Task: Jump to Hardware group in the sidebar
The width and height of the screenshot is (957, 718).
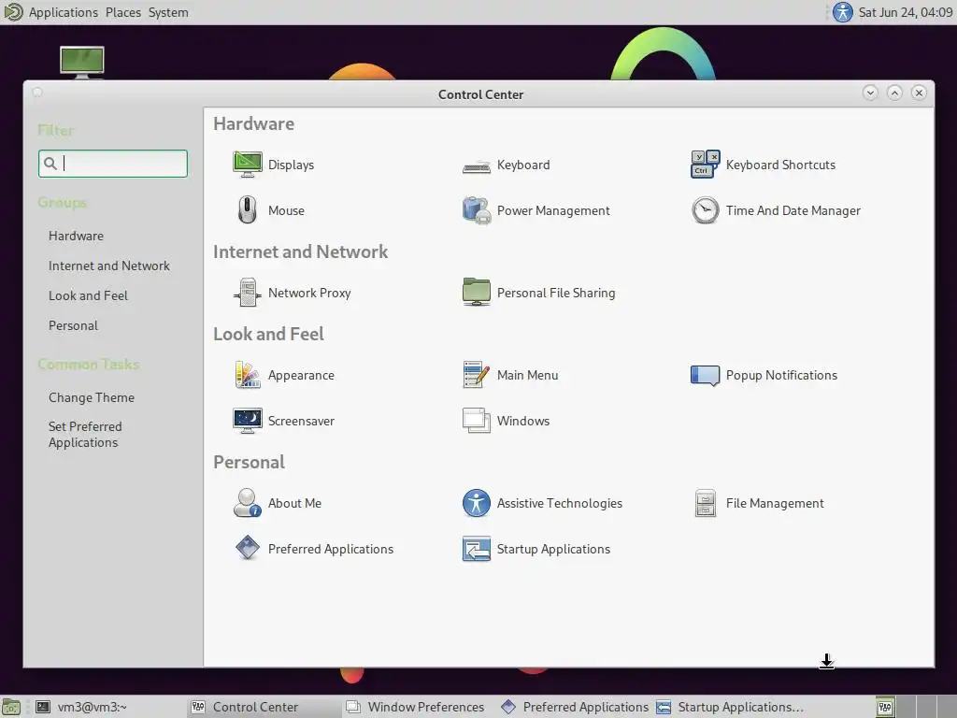Action: (x=76, y=236)
